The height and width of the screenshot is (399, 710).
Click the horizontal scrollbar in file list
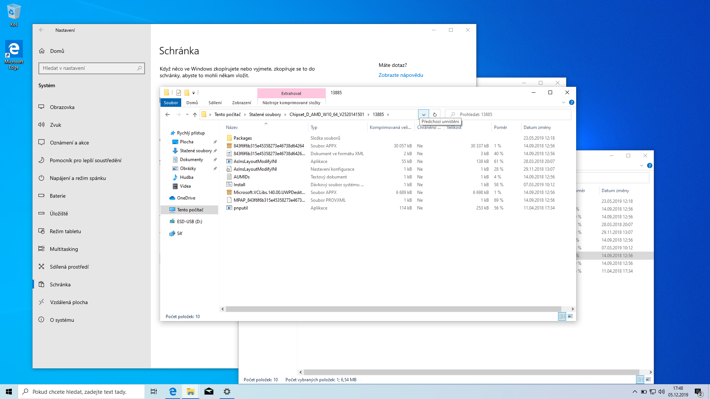pyautogui.click(x=393, y=309)
